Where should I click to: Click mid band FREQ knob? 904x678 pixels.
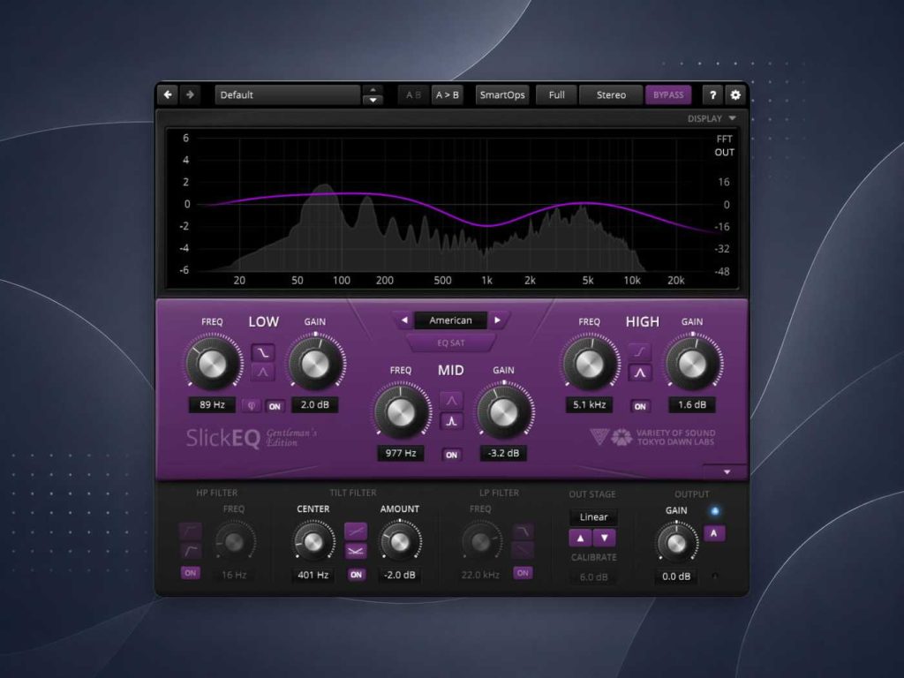401,411
